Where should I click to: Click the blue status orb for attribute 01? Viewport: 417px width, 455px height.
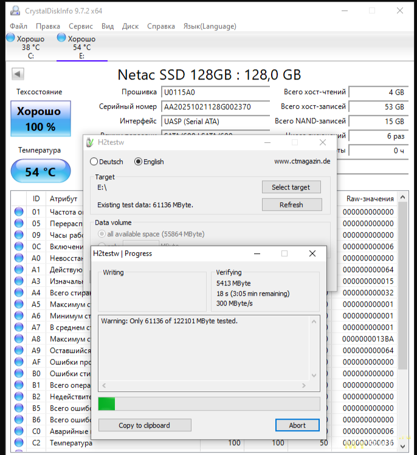[19, 212]
